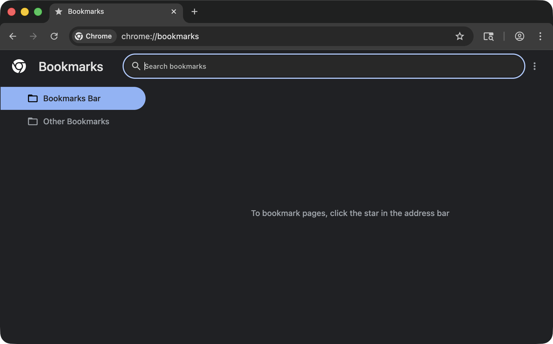Open a new tab with plus button

(194, 12)
